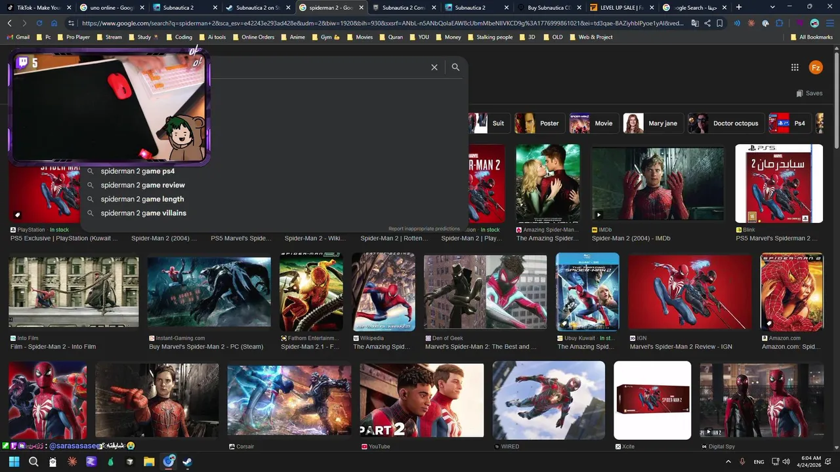Screen dimensions: 840x472
Task: Bookmark this page icon
Action: (720, 23)
